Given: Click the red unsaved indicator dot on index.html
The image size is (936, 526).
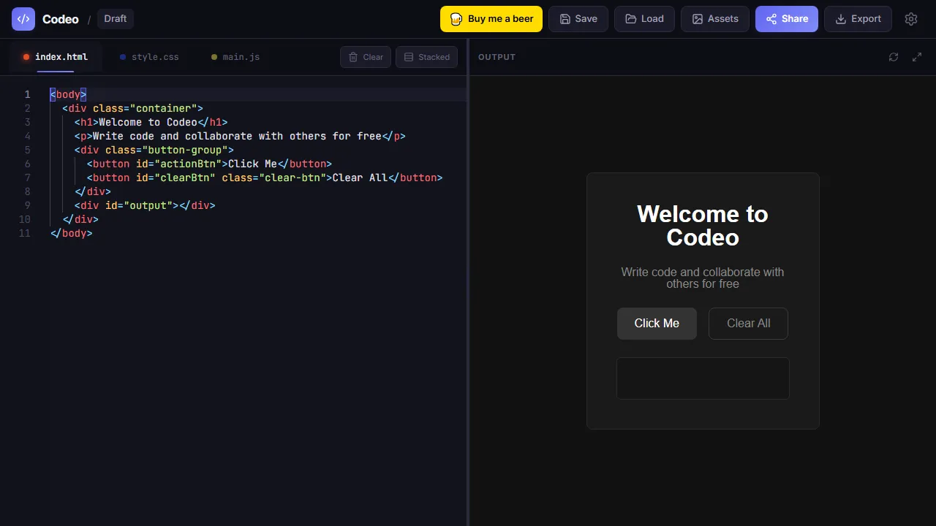Looking at the screenshot, I should click(x=26, y=56).
